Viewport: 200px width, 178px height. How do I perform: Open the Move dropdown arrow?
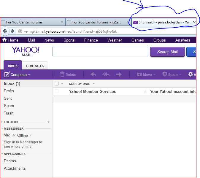155,75
